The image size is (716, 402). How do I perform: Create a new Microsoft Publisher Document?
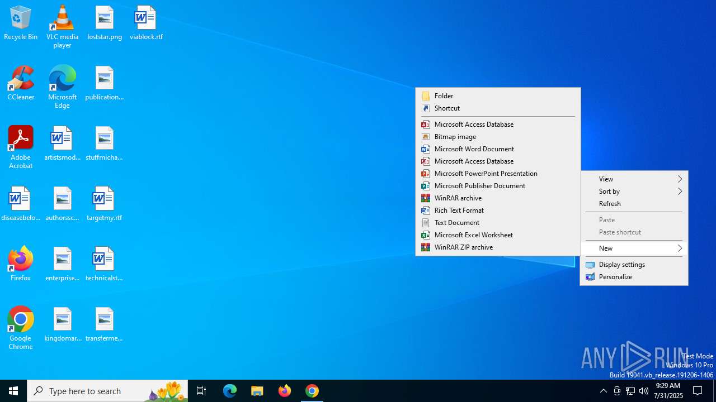(498, 186)
